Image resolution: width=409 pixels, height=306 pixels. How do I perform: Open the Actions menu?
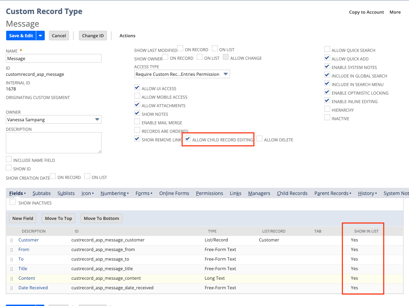coord(127,36)
